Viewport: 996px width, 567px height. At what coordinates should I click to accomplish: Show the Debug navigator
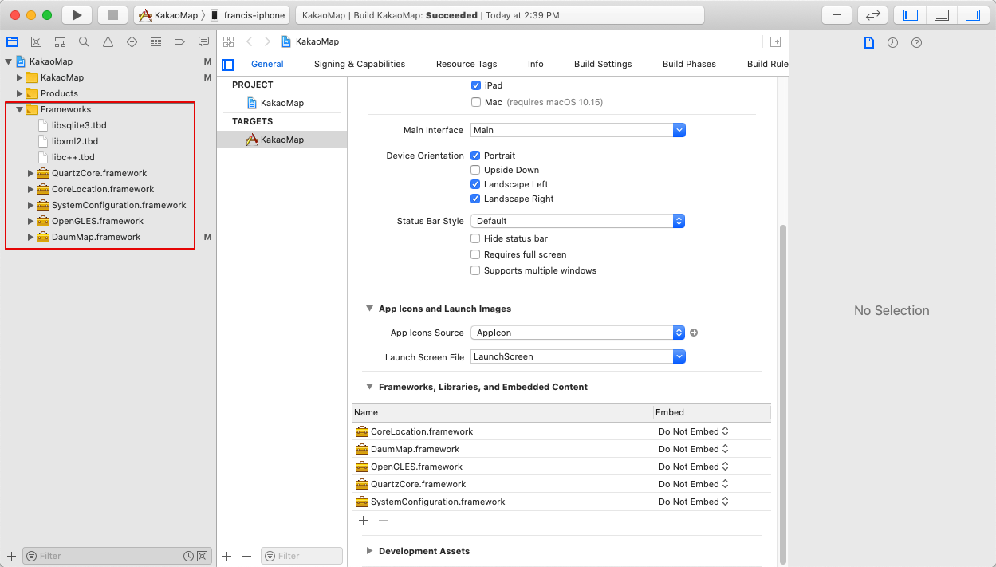click(x=156, y=42)
